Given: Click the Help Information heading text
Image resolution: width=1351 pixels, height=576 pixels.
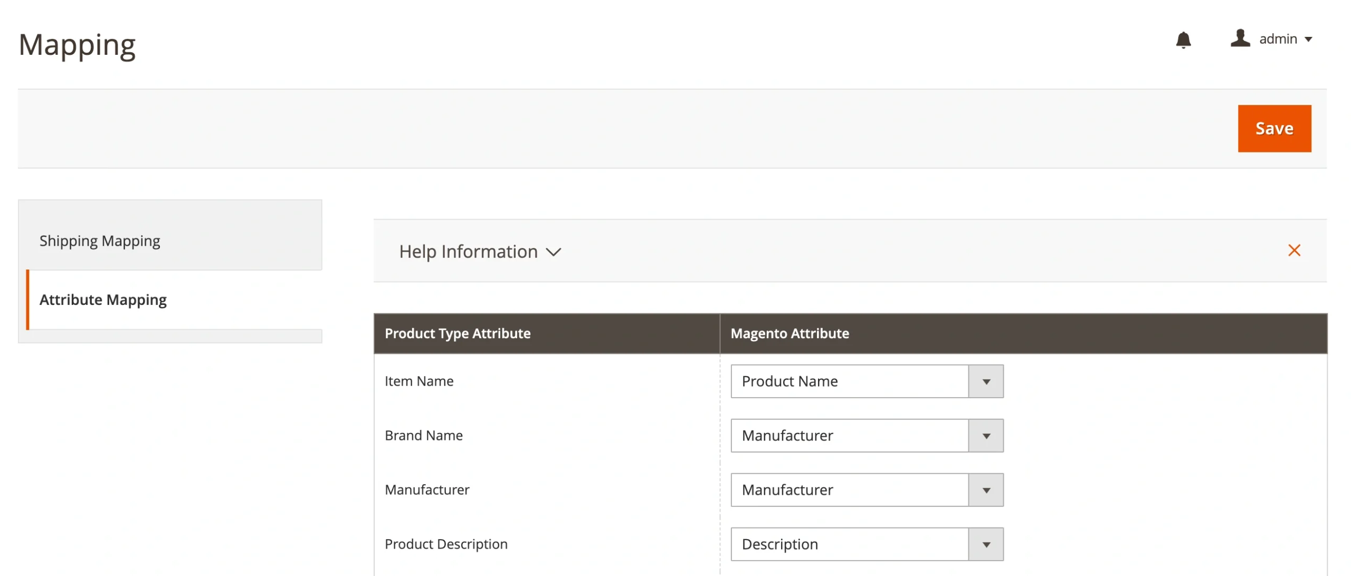Looking at the screenshot, I should pyautogui.click(x=468, y=252).
